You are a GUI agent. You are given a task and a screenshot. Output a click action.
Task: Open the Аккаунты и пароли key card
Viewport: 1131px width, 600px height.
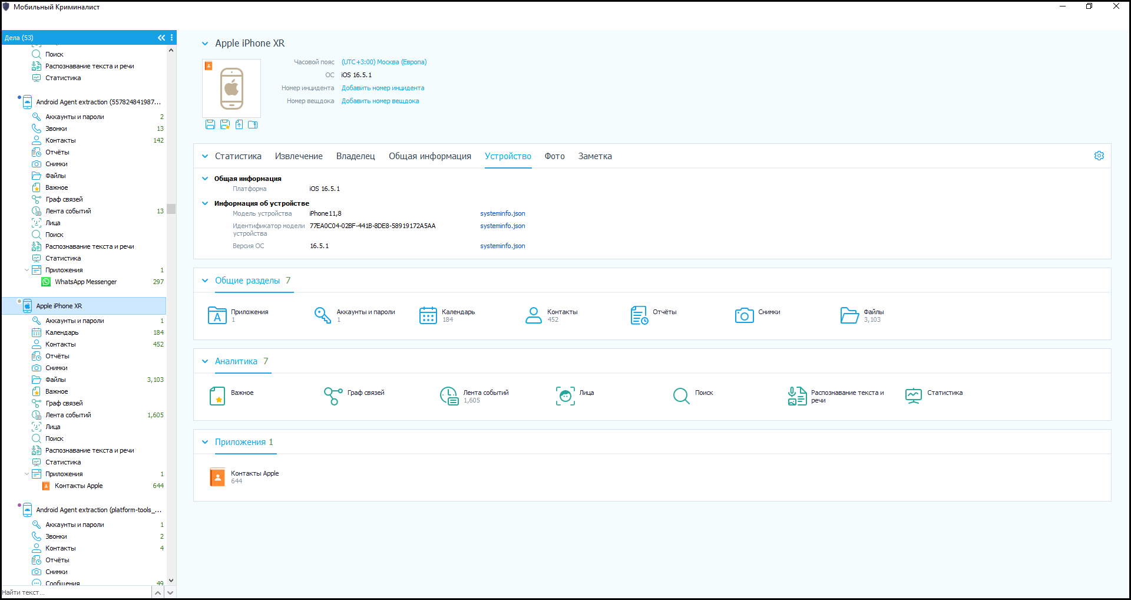point(354,315)
